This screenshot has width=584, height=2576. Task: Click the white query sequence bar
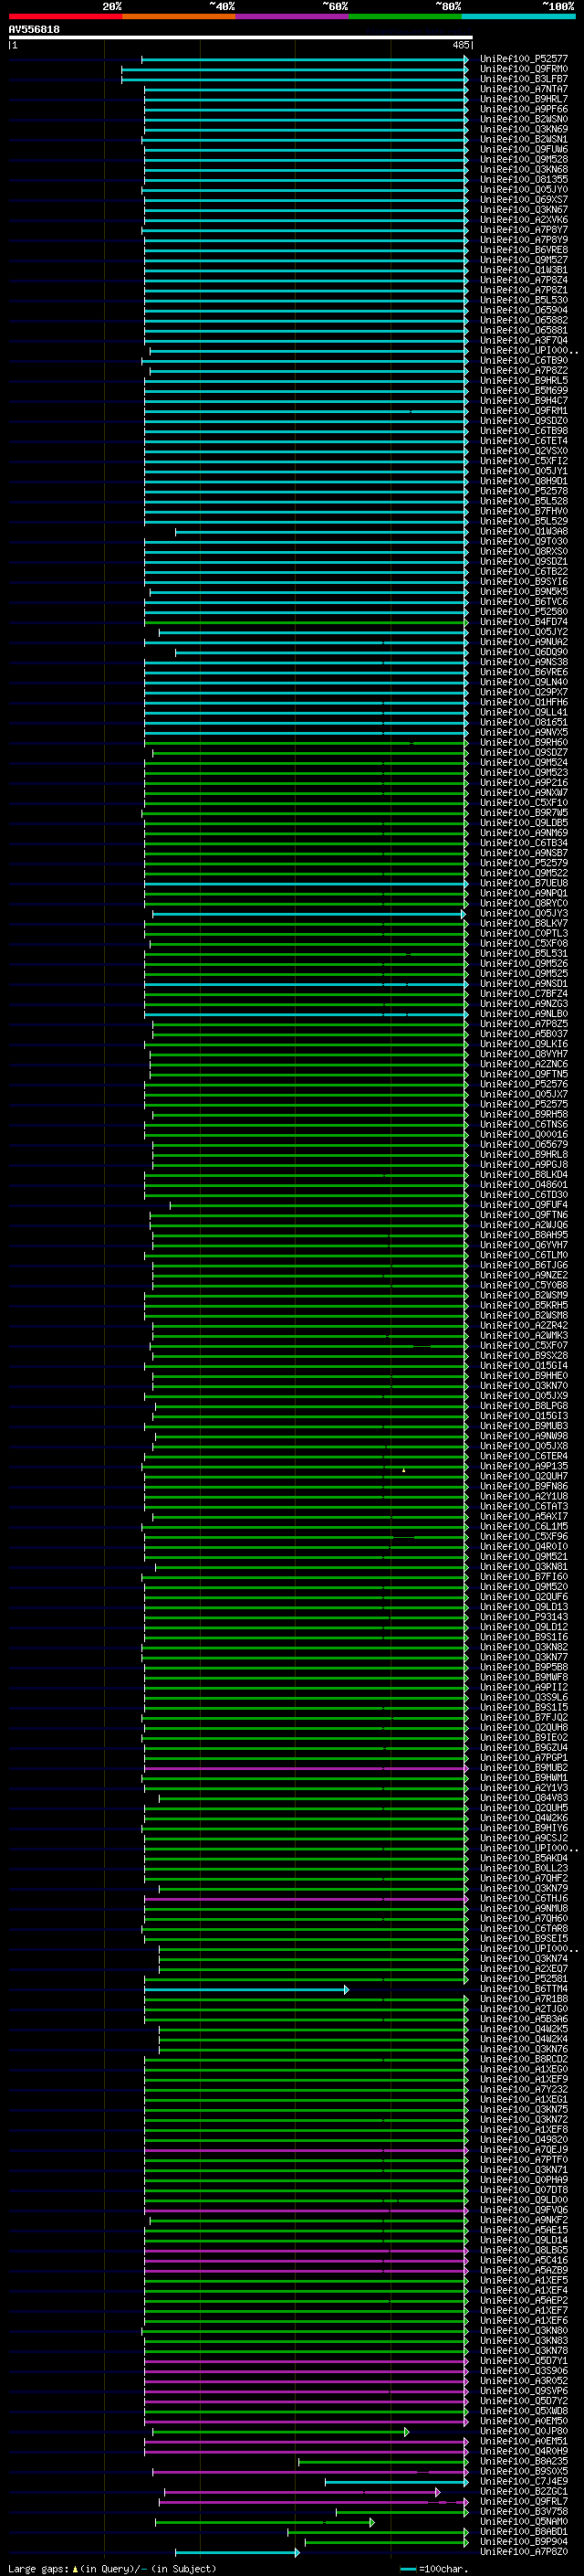pos(241,38)
